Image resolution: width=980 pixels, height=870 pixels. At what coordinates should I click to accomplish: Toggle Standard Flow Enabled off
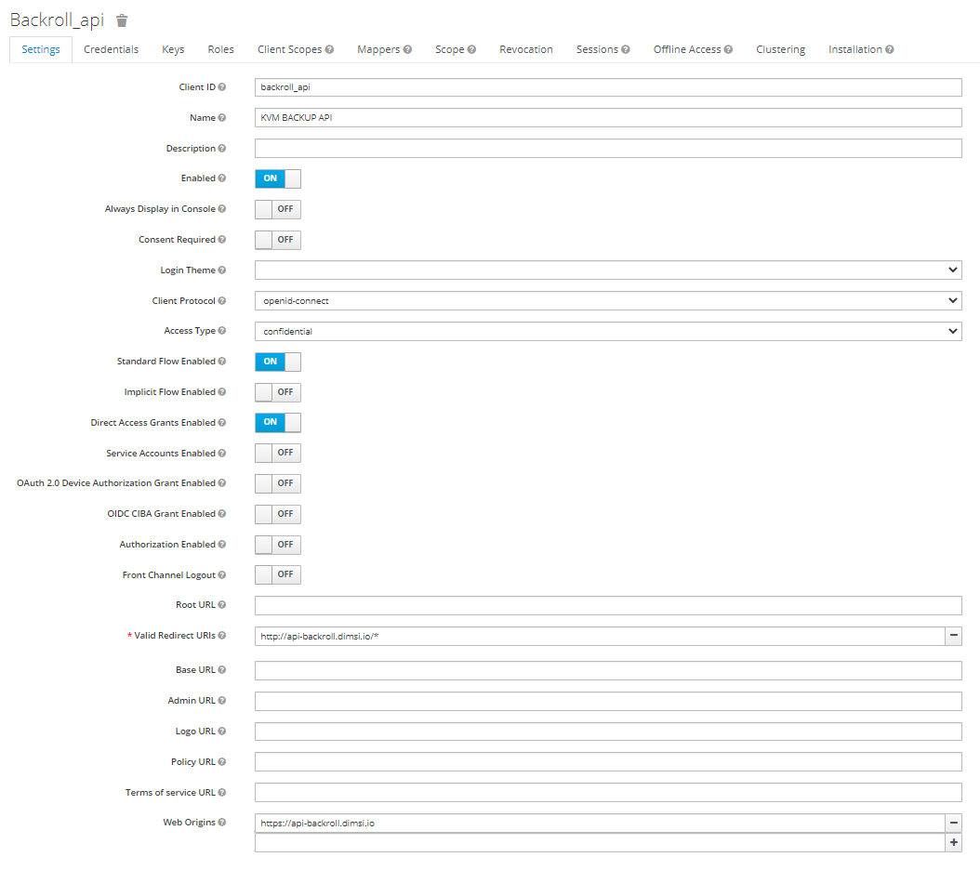point(277,362)
